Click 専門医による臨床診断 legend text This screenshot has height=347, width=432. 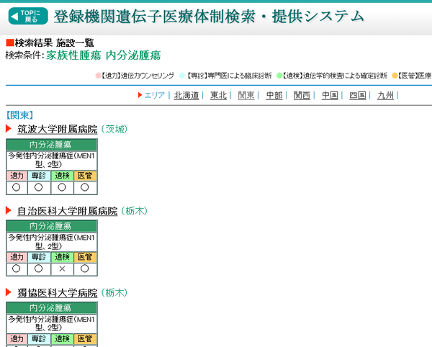(x=240, y=76)
